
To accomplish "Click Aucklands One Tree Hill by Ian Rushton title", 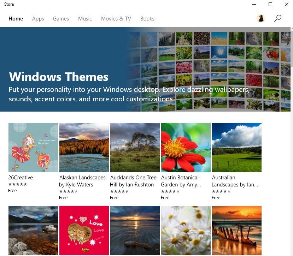I will [x=133, y=181].
